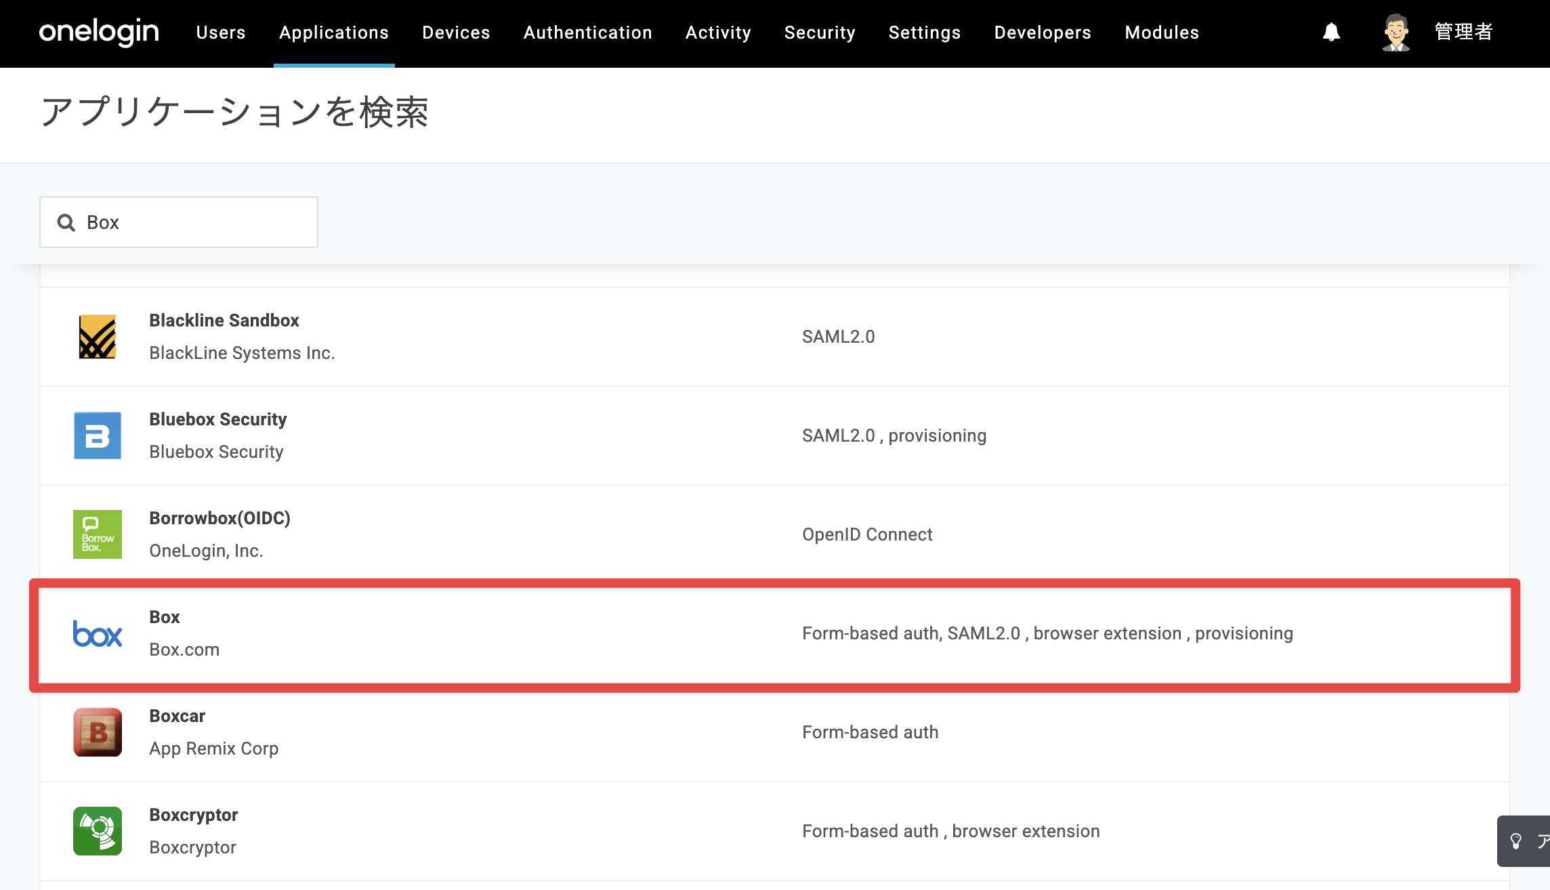1550x890 pixels.
Task: Open the Applications menu
Action: (334, 33)
